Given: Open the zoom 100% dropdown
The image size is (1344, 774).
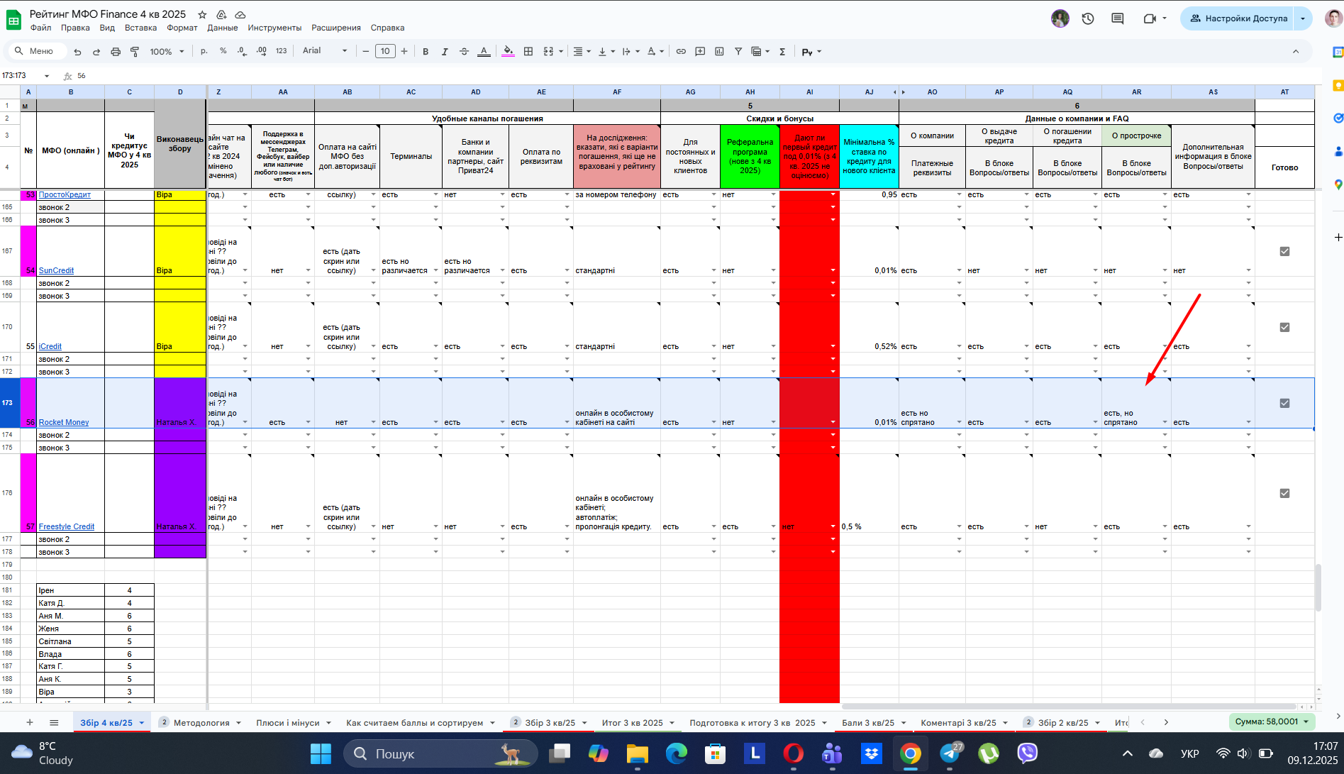Looking at the screenshot, I should (167, 52).
